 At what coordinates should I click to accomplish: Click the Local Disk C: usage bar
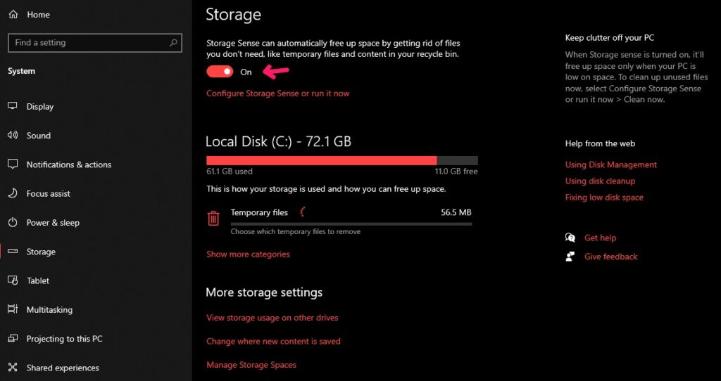click(x=341, y=160)
